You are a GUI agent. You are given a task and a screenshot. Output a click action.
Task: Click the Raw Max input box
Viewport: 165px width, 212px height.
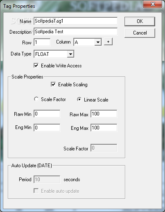104,114
